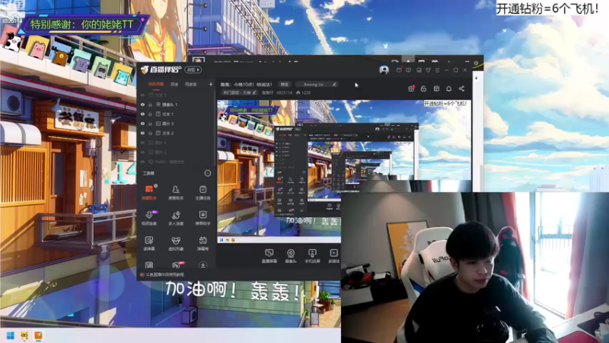Click the toolbox icon left of PK

(x=148, y=265)
